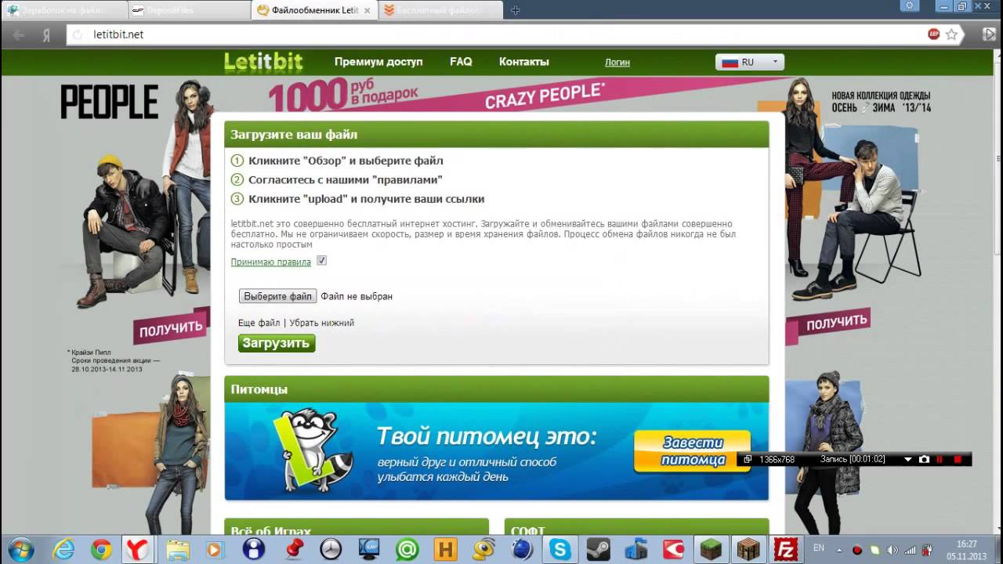
Task: Open the Контакты menu item
Action: 524,62
